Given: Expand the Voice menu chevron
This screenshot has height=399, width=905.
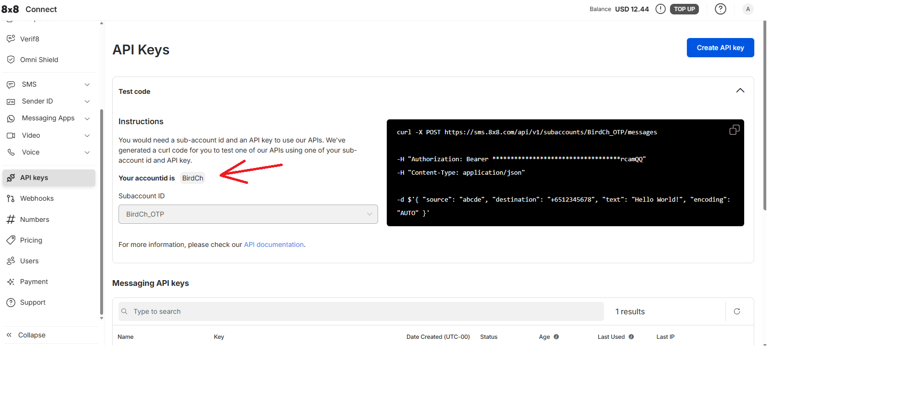Looking at the screenshot, I should (x=87, y=153).
